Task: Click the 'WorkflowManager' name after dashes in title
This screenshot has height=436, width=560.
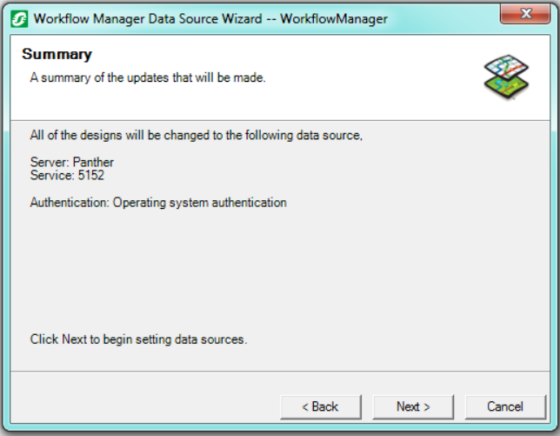Action: (x=334, y=18)
